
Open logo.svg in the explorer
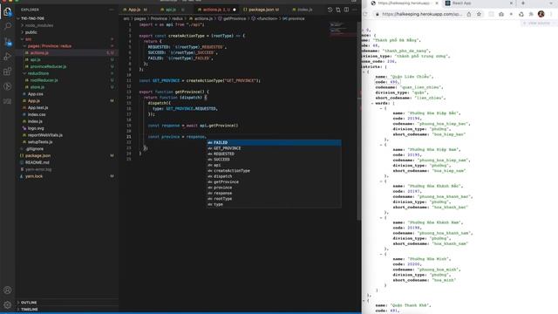click(x=36, y=128)
